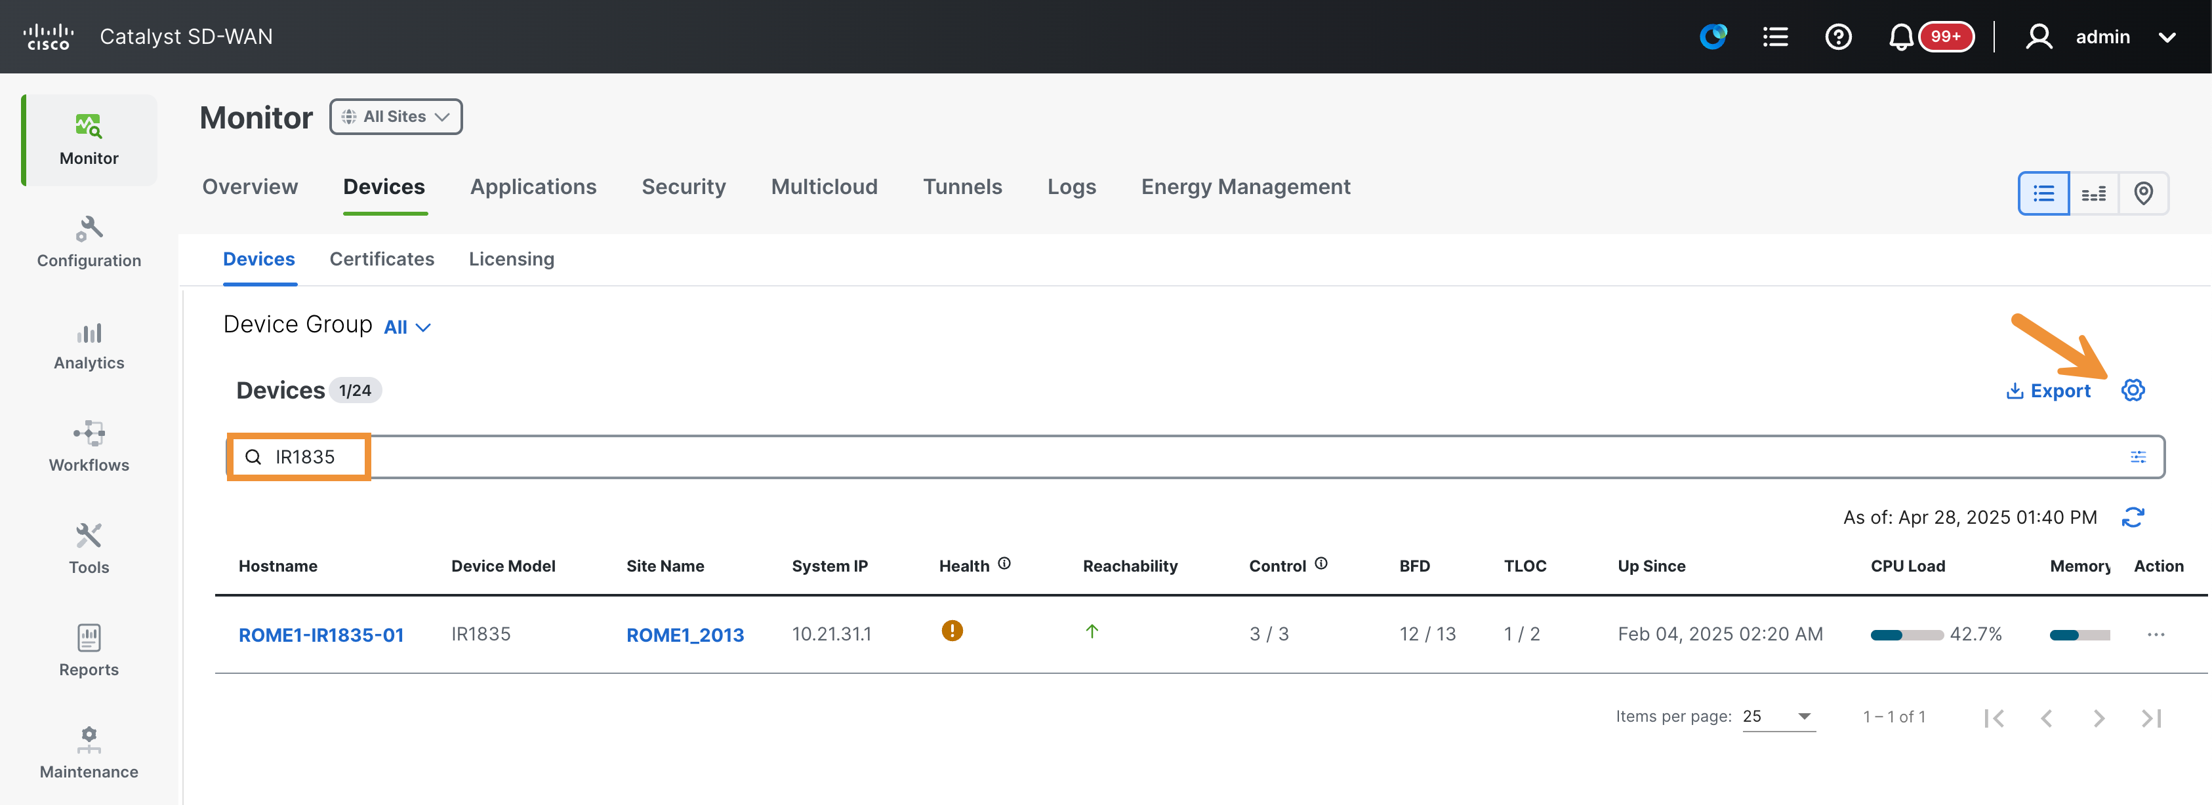The height and width of the screenshot is (805, 2212).
Task: Open the Cisco AI assistant icon
Action: [1713, 37]
